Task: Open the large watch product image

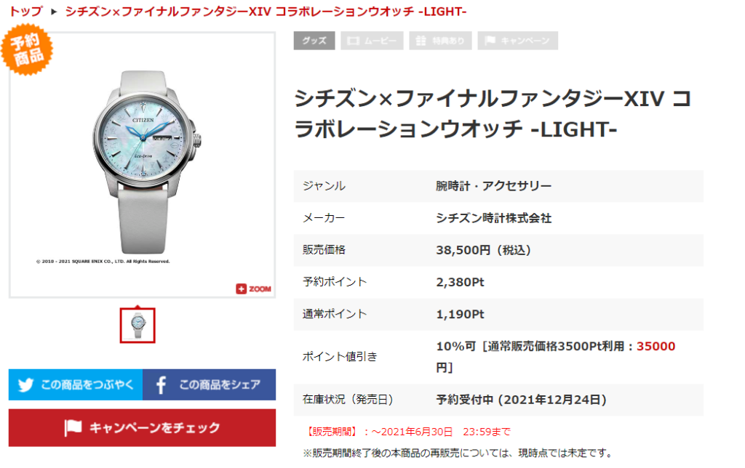Action: (x=142, y=165)
